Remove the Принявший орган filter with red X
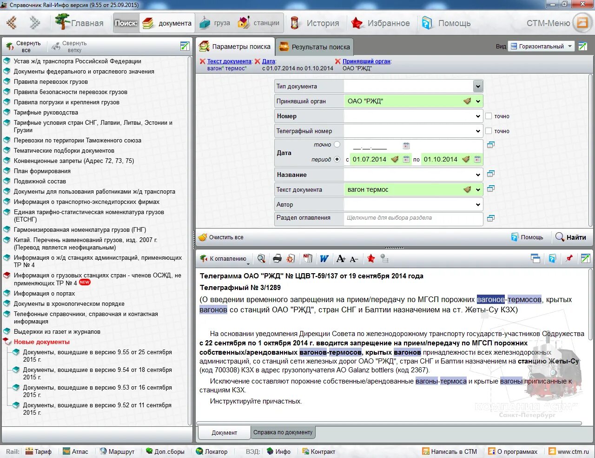This screenshot has height=458, width=595. [338, 61]
